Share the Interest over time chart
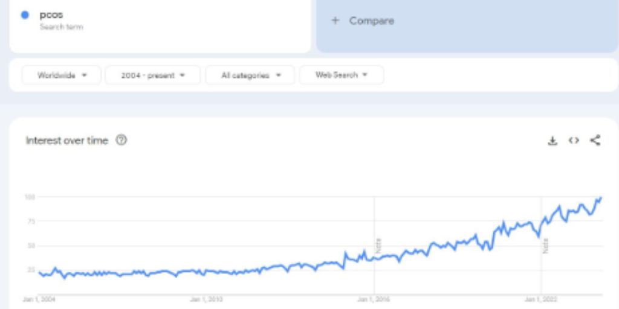Screen dimensions: 619x309 click(595, 141)
